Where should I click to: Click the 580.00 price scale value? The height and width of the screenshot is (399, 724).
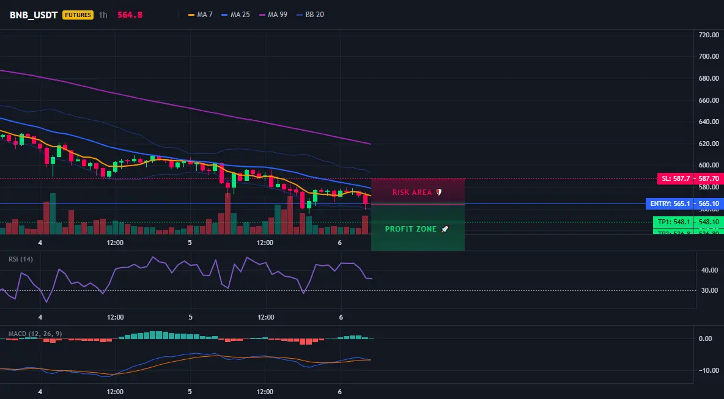tap(709, 187)
